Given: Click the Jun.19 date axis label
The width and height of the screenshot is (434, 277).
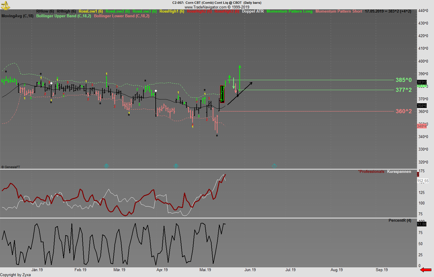Looking at the screenshot, I should (x=250, y=270).
